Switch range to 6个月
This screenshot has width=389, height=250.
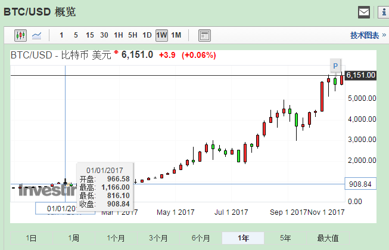click(201, 238)
